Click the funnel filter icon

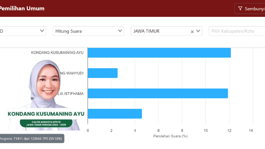[x=240, y=8]
